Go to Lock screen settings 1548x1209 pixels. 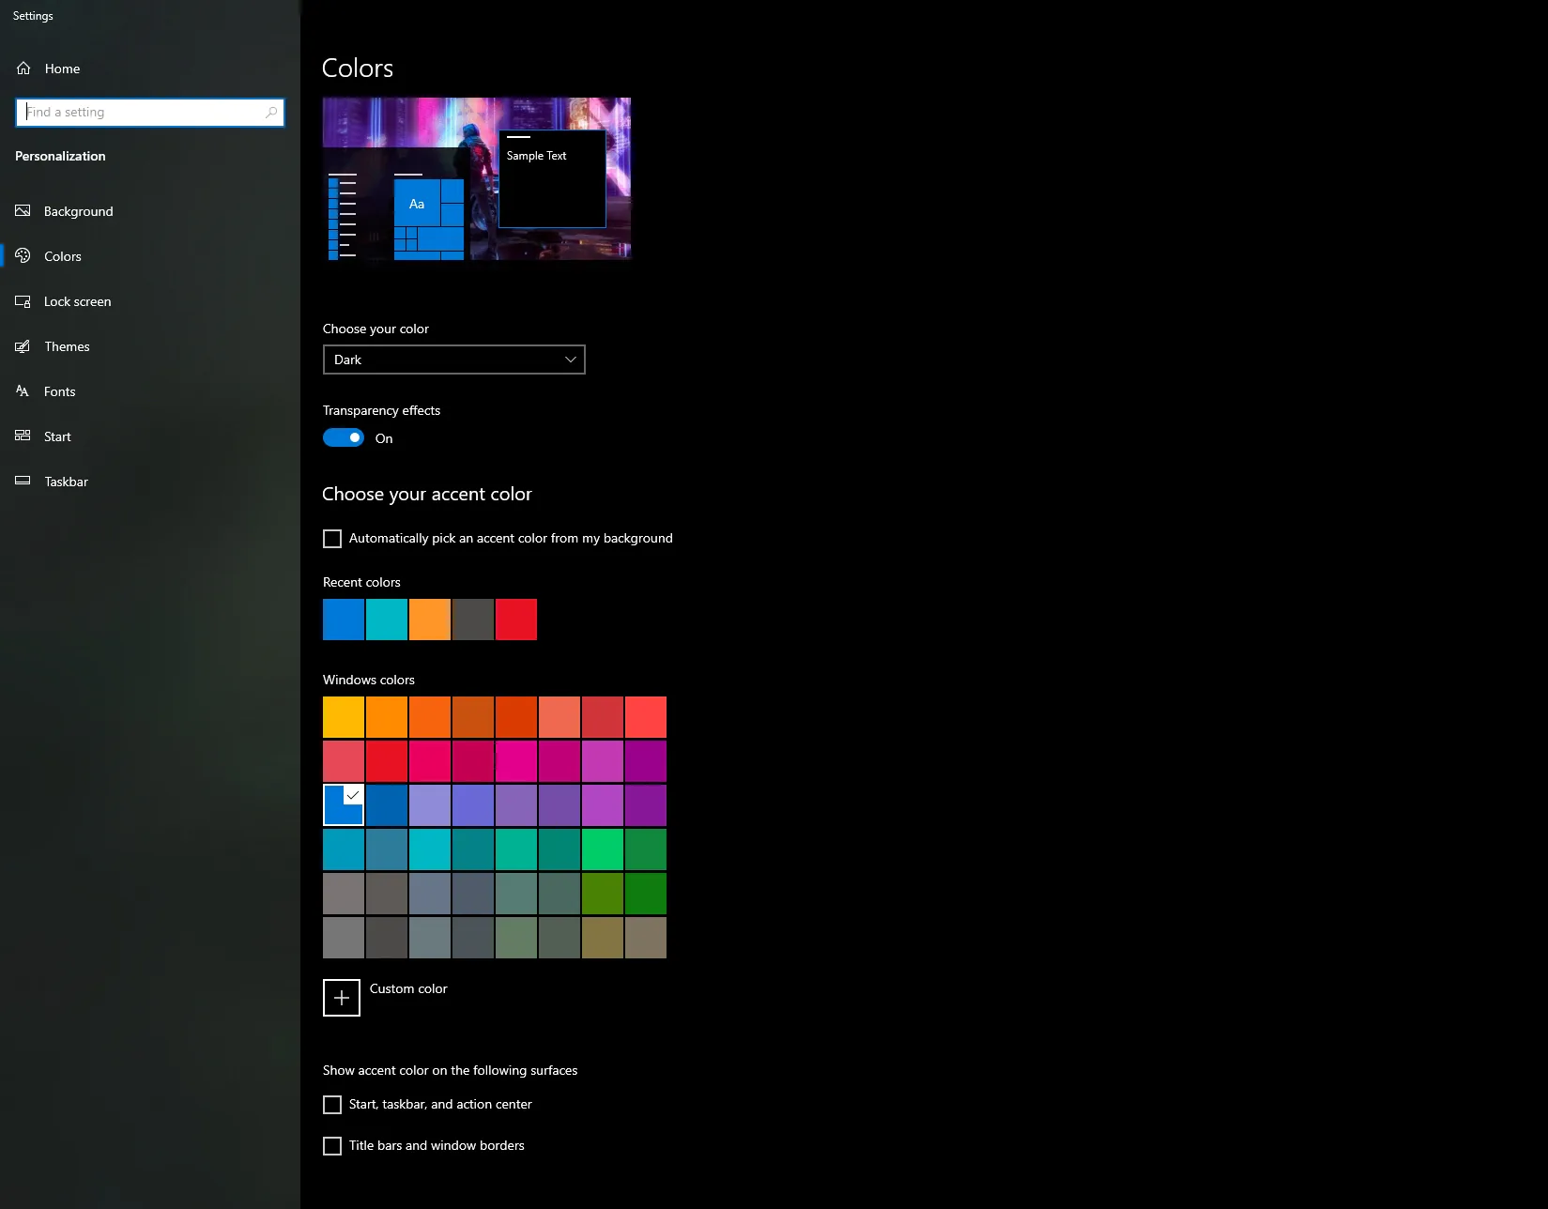[150, 301]
